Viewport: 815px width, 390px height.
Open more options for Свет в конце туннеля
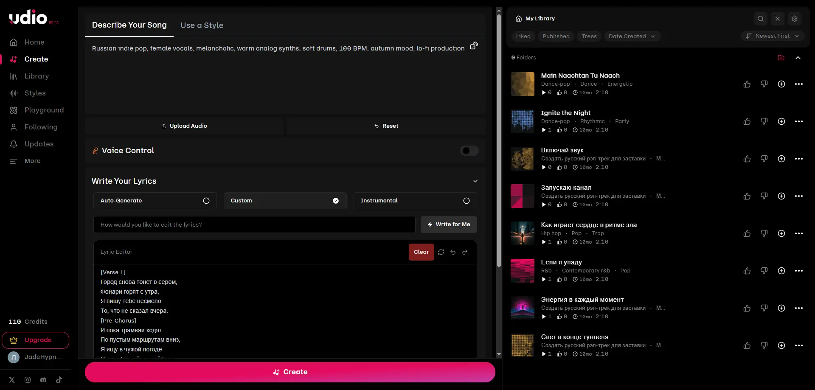(x=799, y=345)
